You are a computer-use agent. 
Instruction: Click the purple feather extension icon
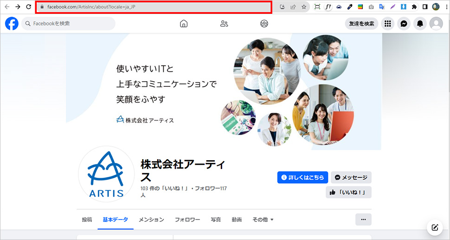(392, 7)
